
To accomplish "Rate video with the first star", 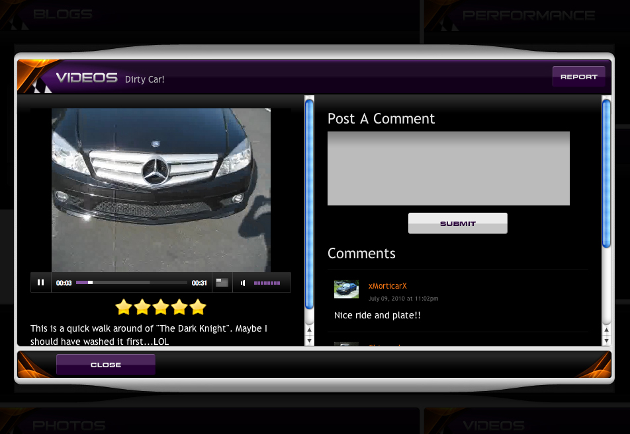I will click(123, 307).
